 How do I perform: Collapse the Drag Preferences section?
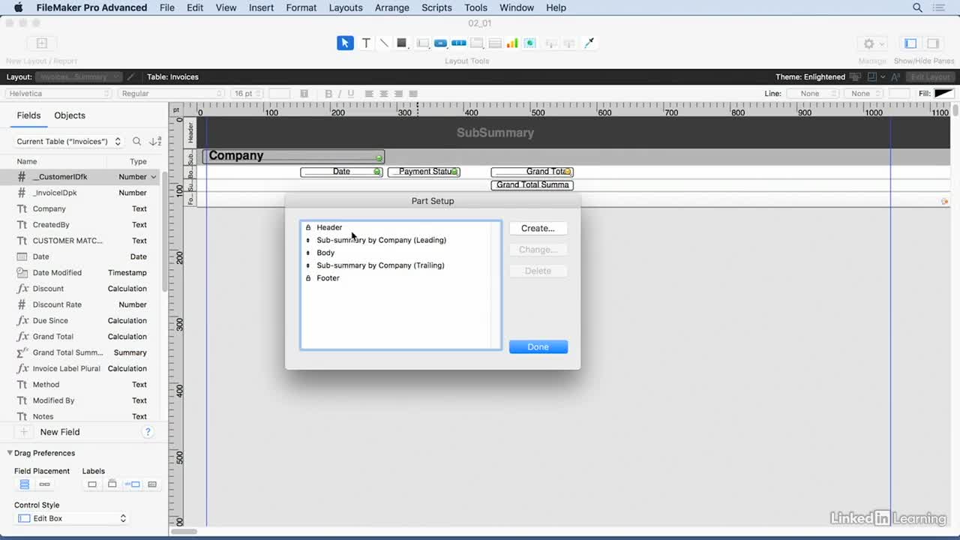click(10, 453)
